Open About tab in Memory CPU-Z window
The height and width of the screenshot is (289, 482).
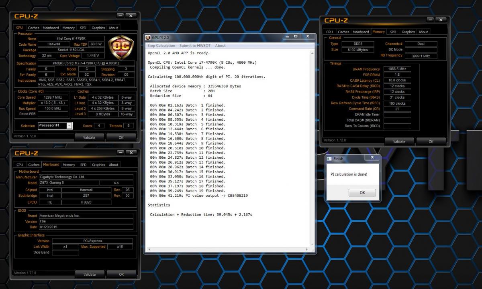pos(423,32)
